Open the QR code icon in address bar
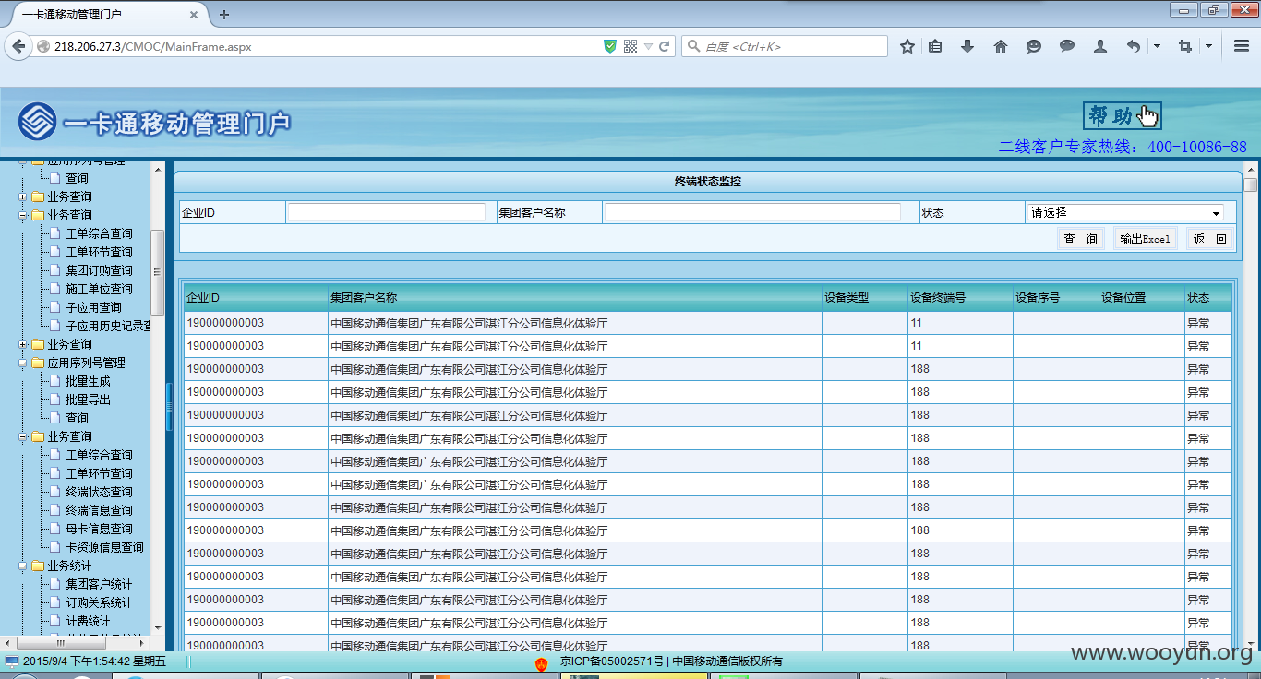Viewport: 1261px width, 679px height. click(630, 46)
